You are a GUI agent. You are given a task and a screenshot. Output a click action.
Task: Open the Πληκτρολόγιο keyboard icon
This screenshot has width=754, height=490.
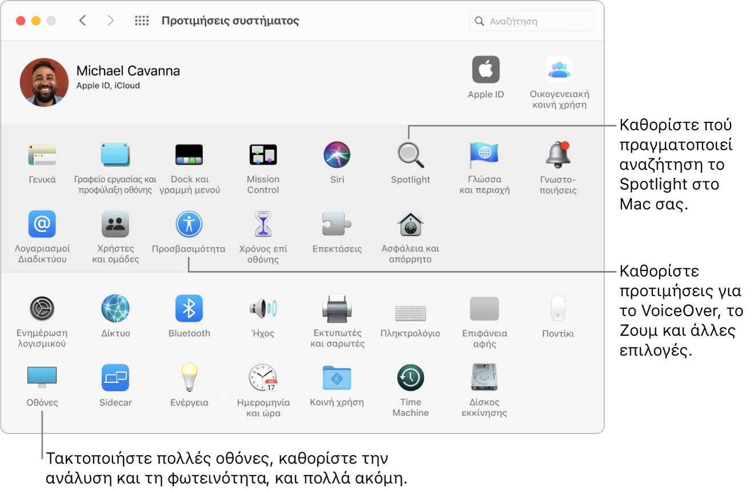click(x=410, y=312)
